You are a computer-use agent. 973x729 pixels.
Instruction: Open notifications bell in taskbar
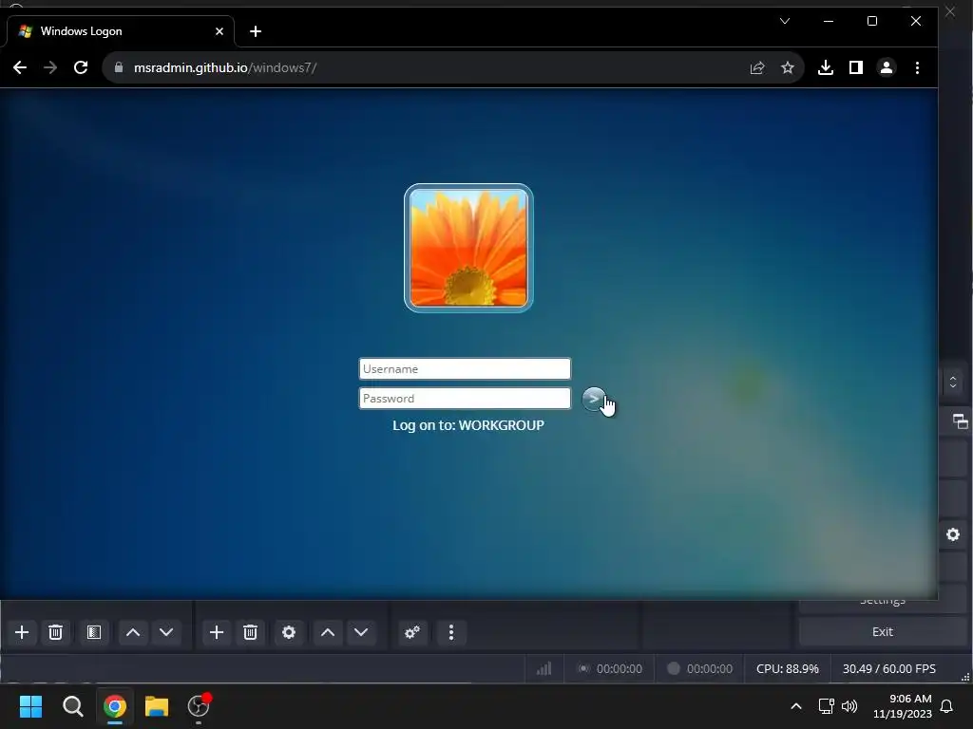947,706
